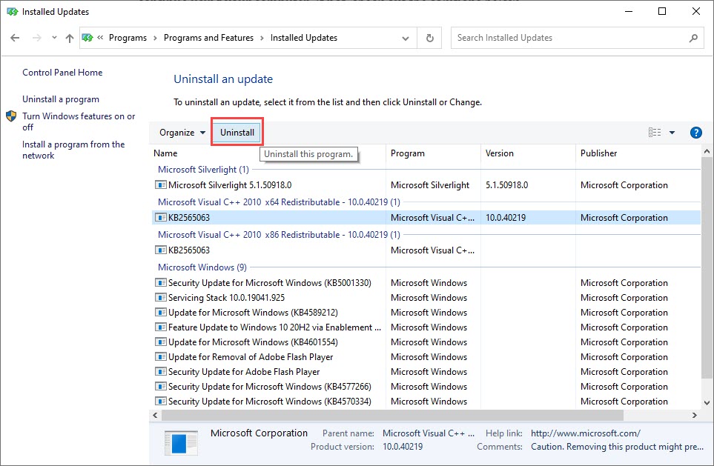This screenshot has height=466, width=714.
Task: Click the search magnifier icon
Action: (693, 39)
